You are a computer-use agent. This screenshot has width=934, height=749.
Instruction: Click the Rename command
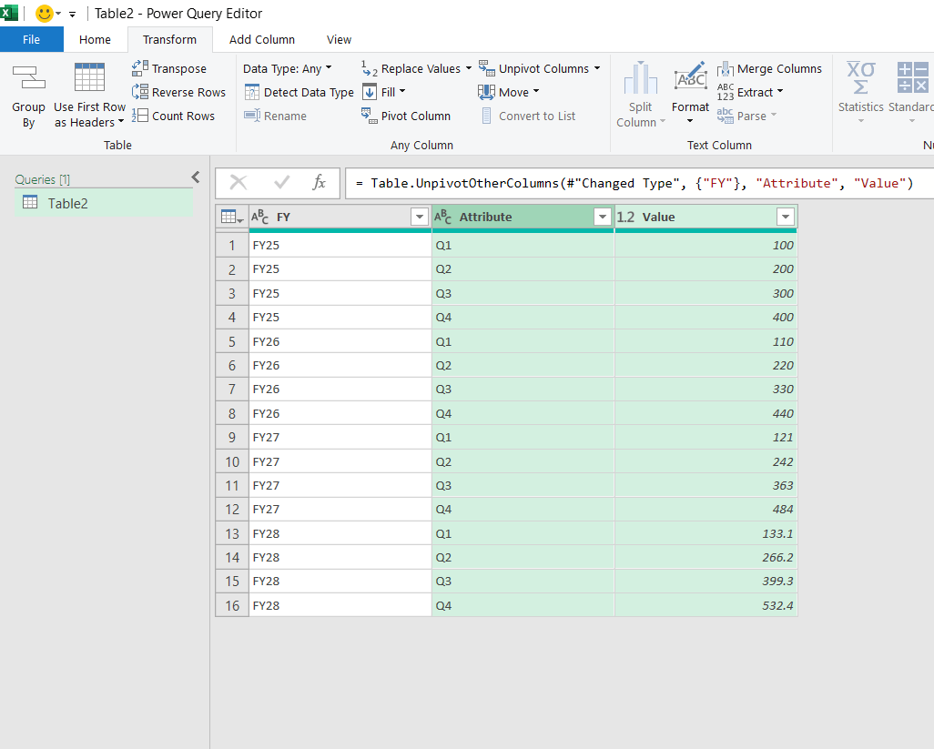click(x=276, y=116)
